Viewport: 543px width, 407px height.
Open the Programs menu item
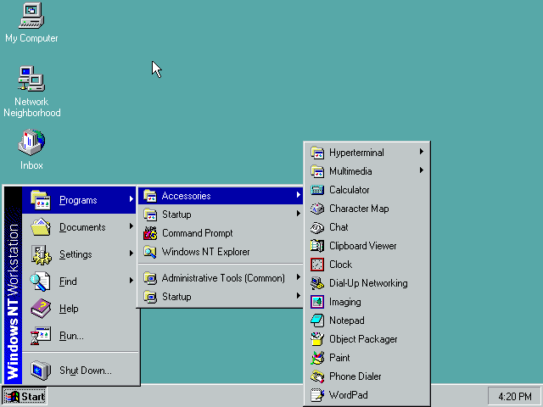[x=80, y=200]
